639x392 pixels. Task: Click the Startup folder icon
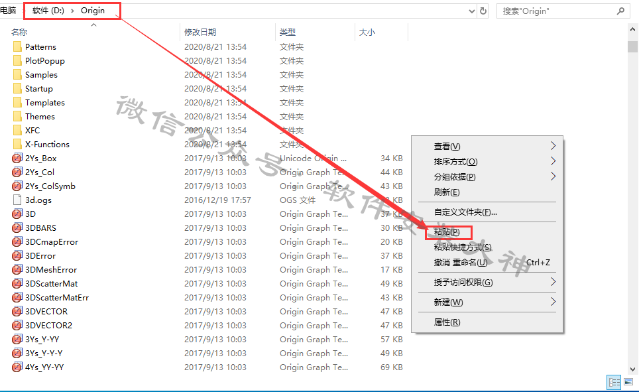coord(17,88)
